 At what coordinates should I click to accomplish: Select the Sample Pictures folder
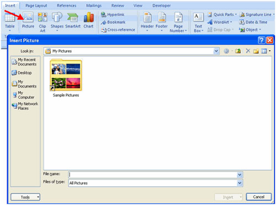[x=66, y=75]
